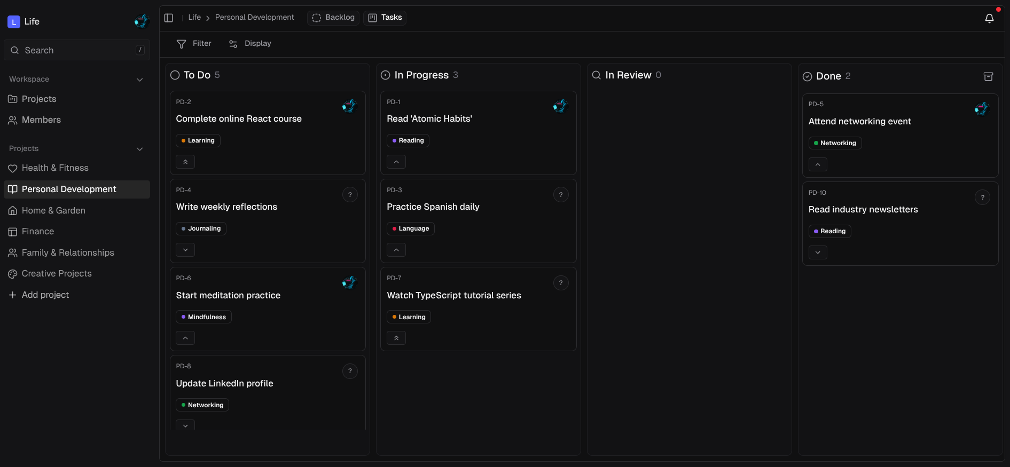Screen dimensions: 1010x467
Task: Click unassigned icon on PD-3 card
Action: pyautogui.click(x=561, y=195)
